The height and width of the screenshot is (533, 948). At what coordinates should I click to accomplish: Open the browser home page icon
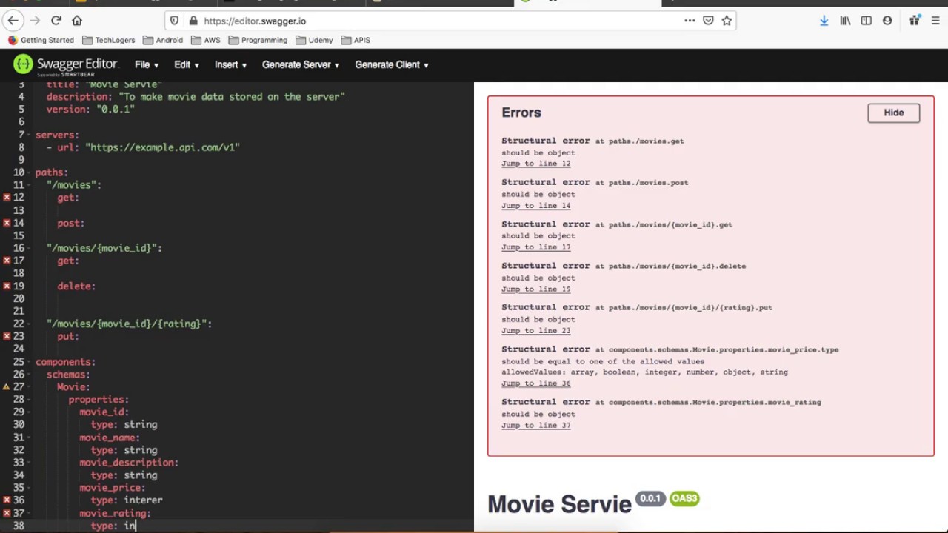(x=77, y=21)
